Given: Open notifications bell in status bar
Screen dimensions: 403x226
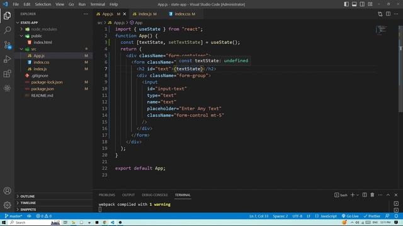Looking at the screenshot, I should pos(396,216).
